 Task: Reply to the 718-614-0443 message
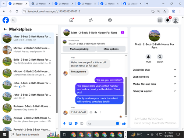tap(96, 112)
